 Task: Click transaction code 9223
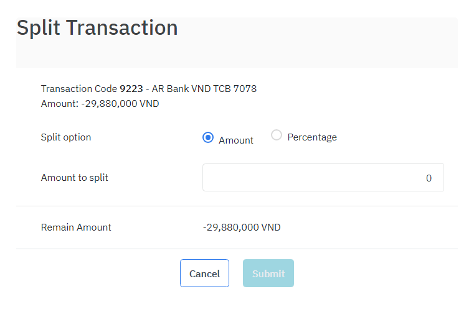pos(131,89)
